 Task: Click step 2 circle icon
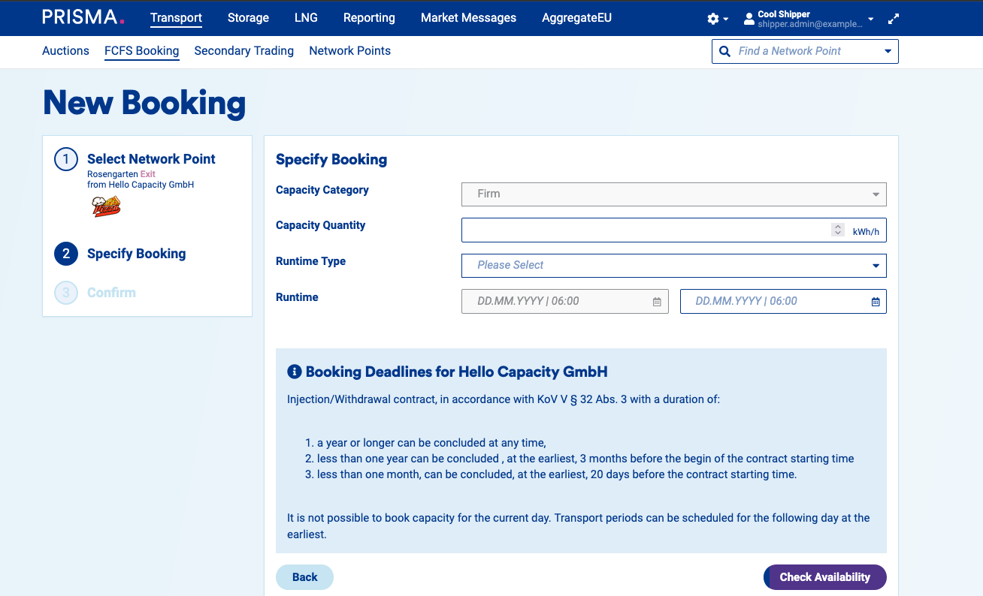pos(66,254)
